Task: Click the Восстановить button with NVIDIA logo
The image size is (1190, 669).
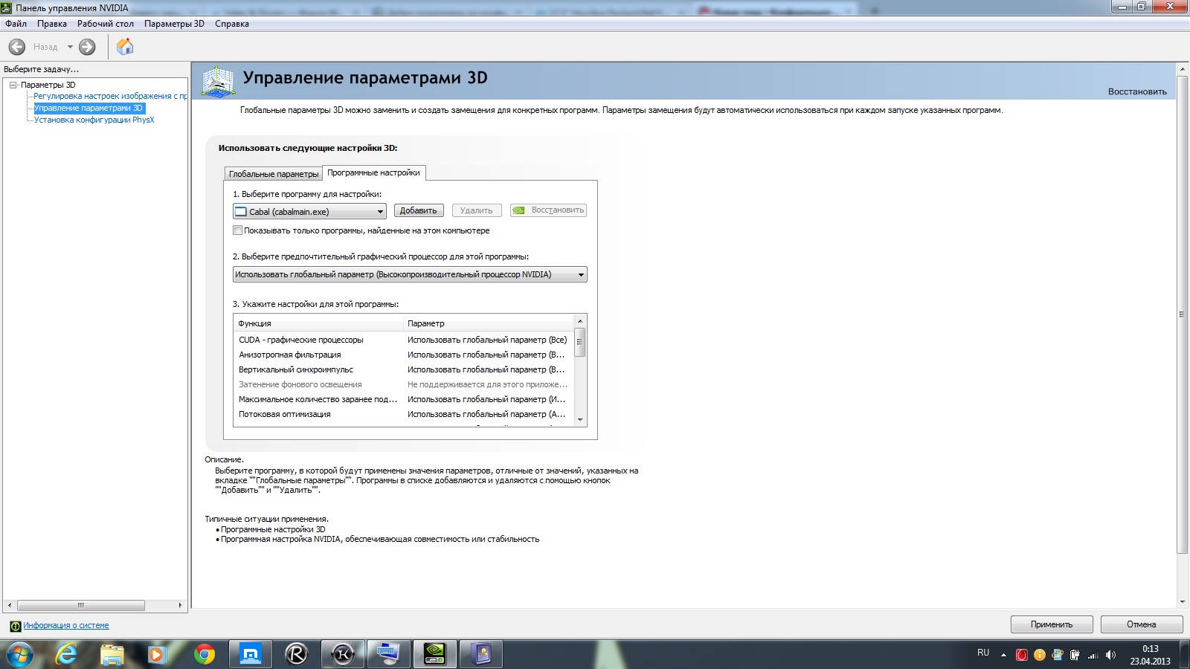Action: point(548,210)
